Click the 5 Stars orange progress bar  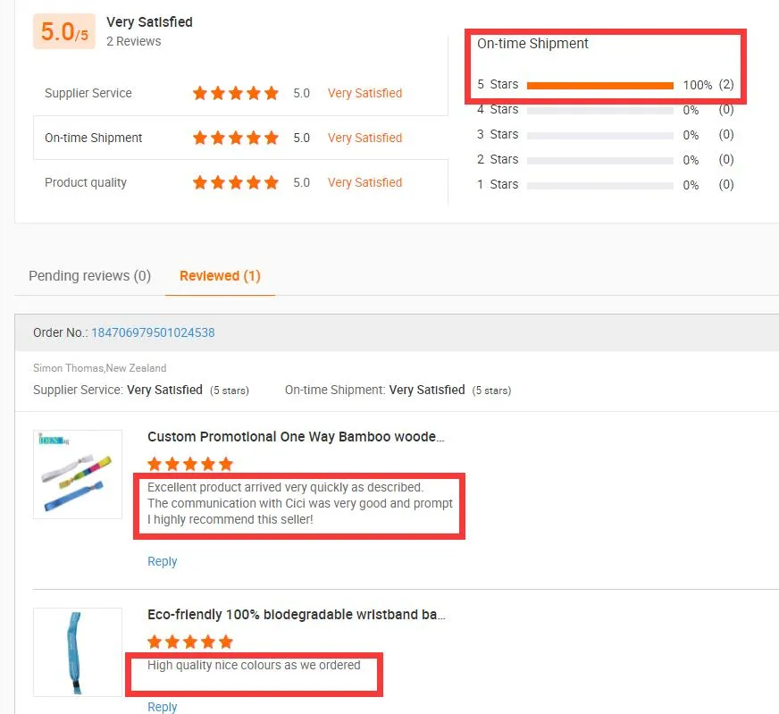click(x=599, y=86)
